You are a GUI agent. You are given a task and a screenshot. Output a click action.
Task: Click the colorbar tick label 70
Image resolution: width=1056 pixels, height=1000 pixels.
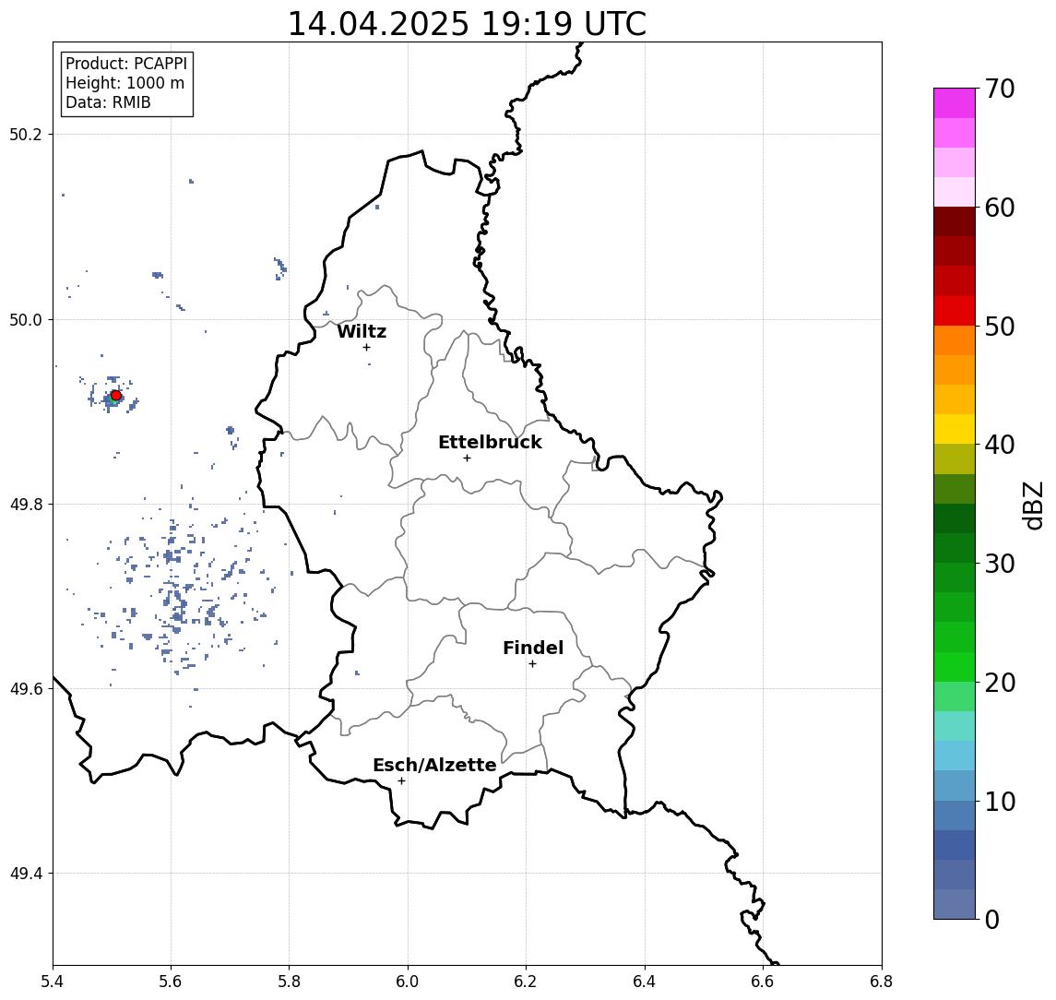point(1000,89)
